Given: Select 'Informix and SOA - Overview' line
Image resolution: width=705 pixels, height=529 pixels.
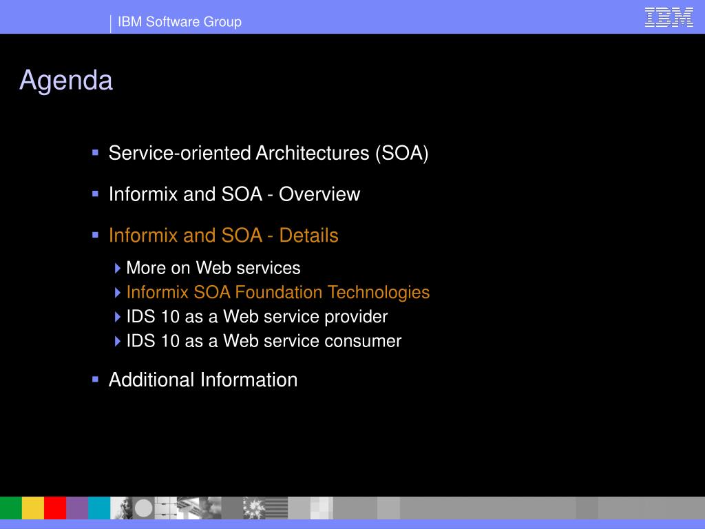Looking at the screenshot, I should click(234, 194).
